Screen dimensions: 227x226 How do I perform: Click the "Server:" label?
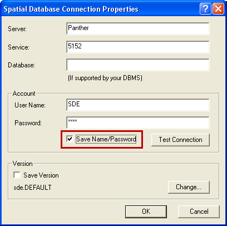point(17,29)
